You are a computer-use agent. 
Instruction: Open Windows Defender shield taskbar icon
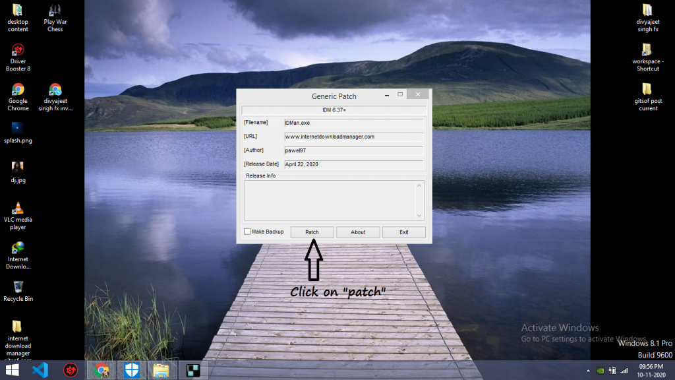coord(132,370)
